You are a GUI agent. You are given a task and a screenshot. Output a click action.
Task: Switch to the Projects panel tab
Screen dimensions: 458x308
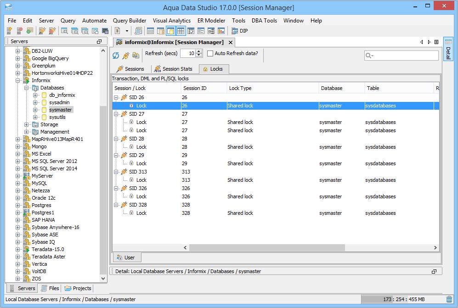tap(78, 288)
